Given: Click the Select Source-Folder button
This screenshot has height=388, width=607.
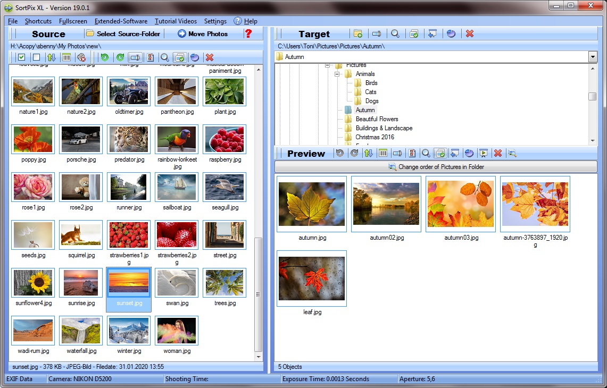Looking at the screenshot, I should (123, 33).
